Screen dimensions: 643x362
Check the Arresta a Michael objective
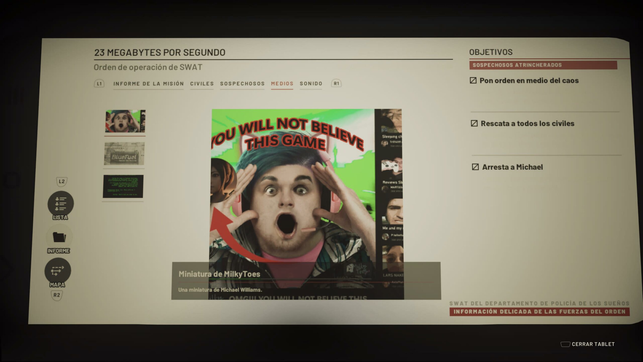(475, 167)
